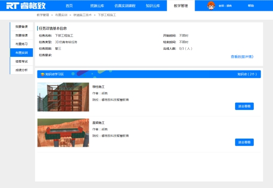Viewport: 273px width, 188px height.
Task: Click the 查看数据详情 link
Action: coord(242,57)
